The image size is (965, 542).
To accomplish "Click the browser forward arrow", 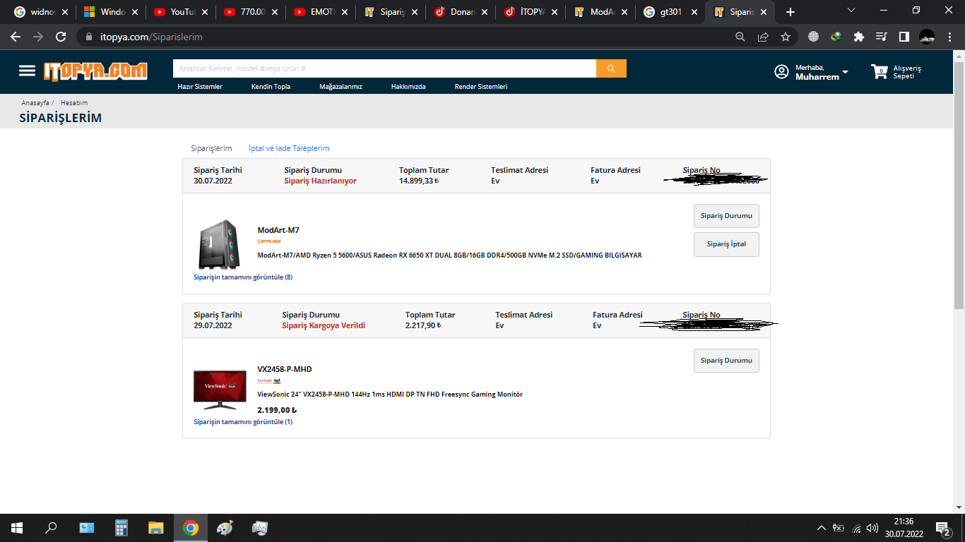I will click(x=38, y=37).
